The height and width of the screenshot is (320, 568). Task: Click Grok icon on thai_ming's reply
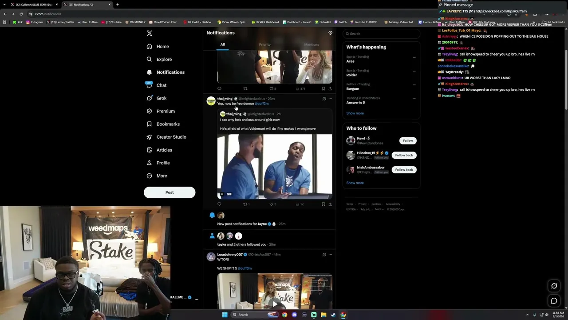pyautogui.click(x=324, y=99)
